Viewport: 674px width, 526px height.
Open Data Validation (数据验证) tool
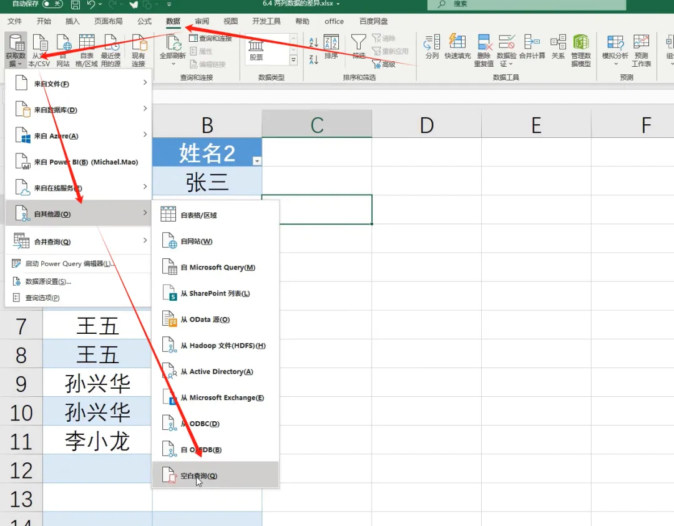pyautogui.click(x=506, y=51)
